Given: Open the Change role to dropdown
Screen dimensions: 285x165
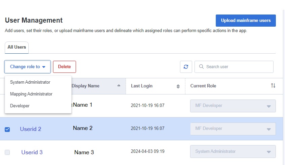Looking at the screenshot, I should tap(27, 67).
